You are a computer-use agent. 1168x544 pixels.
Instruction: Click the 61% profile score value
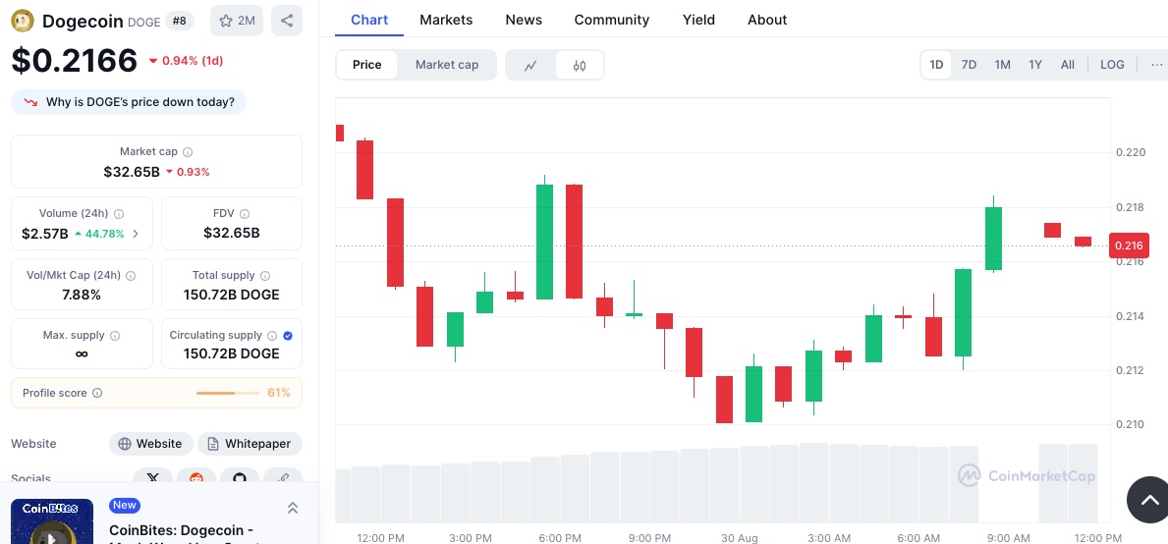pos(279,393)
